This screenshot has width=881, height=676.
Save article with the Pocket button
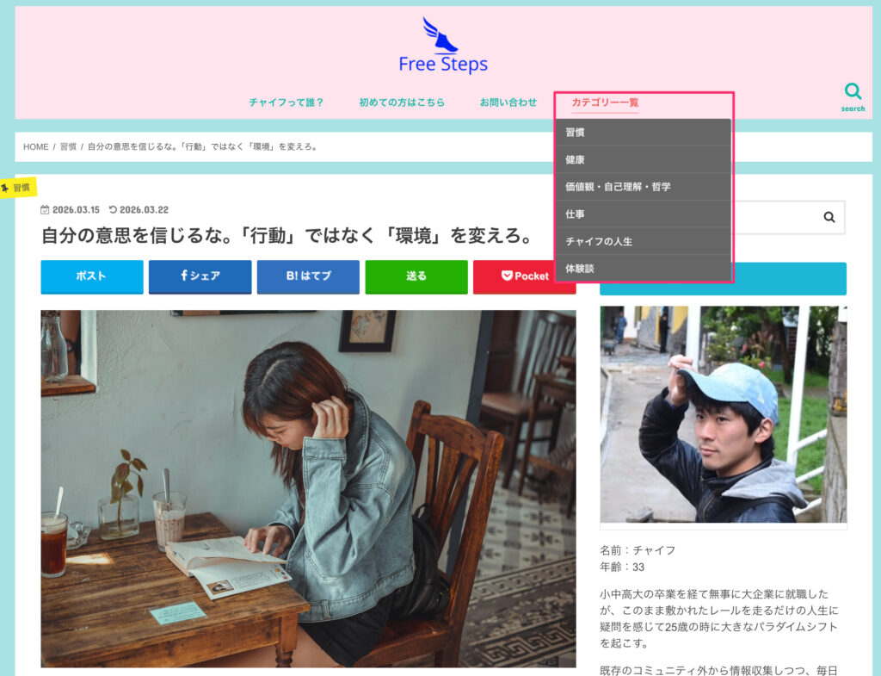pyautogui.click(x=524, y=276)
